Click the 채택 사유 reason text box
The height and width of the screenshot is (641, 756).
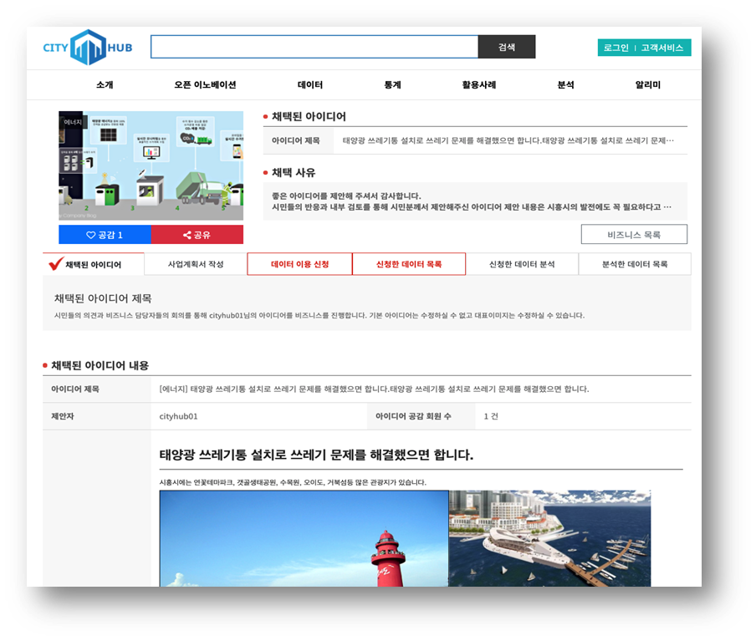tap(475, 201)
